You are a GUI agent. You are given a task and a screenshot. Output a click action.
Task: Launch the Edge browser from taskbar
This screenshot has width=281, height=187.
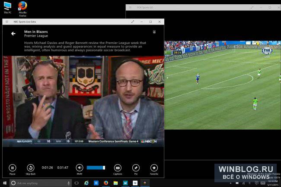86,183
